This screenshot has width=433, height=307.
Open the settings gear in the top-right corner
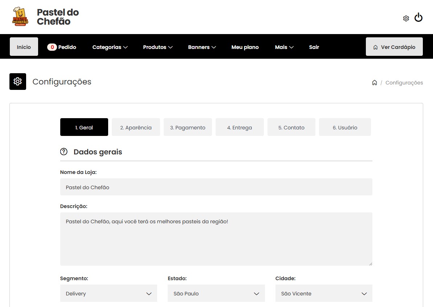click(x=406, y=18)
